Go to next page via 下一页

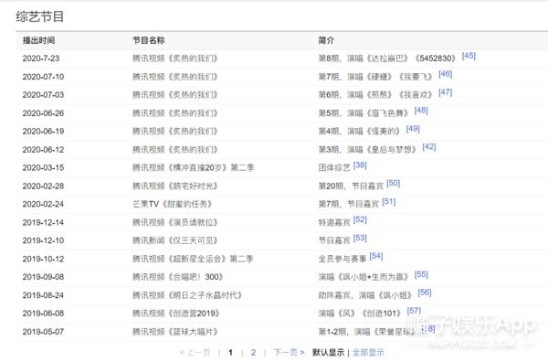[289, 353]
